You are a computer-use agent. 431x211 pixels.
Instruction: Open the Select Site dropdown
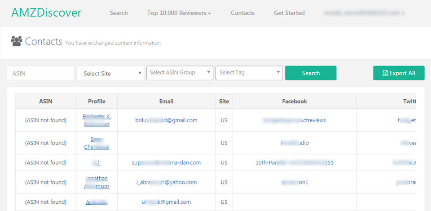(x=110, y=73)
